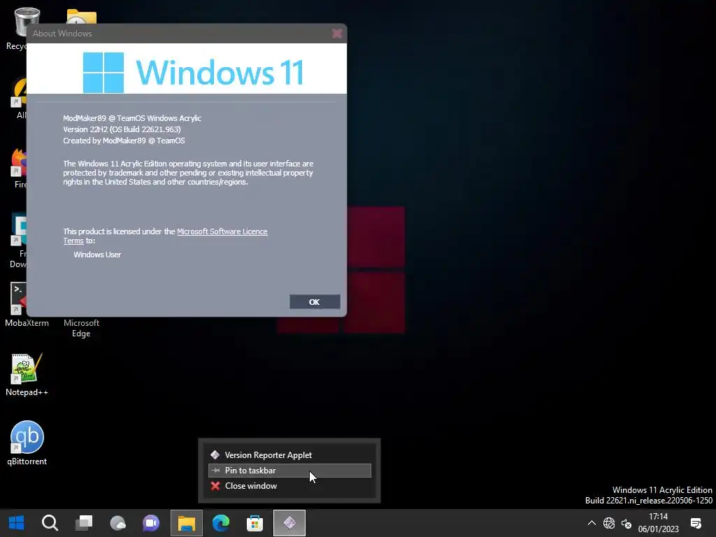Screen dimensions: 716x537
Task: Select Version Reporter Applet menu entry
Action: click(x=289, y=454)
